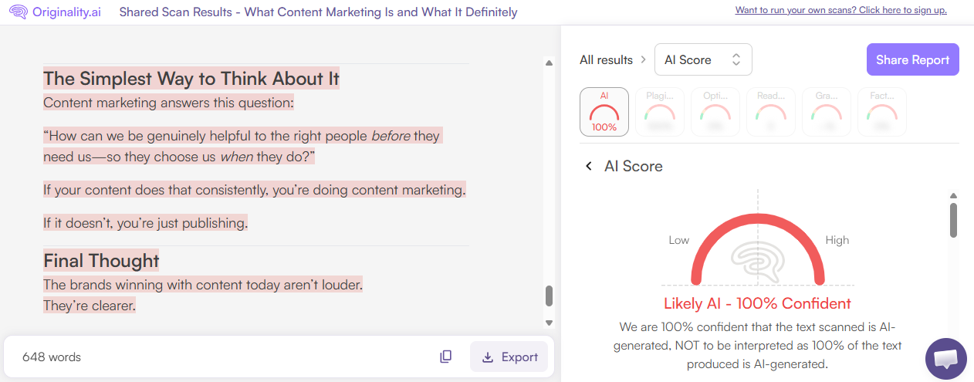Click the heading 'The Simplest Way to Think About It'

pyautogui.click(x=191, y=79)
